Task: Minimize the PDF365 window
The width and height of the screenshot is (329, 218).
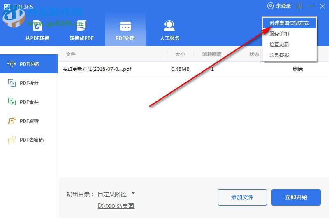Action: coord(311,6)
